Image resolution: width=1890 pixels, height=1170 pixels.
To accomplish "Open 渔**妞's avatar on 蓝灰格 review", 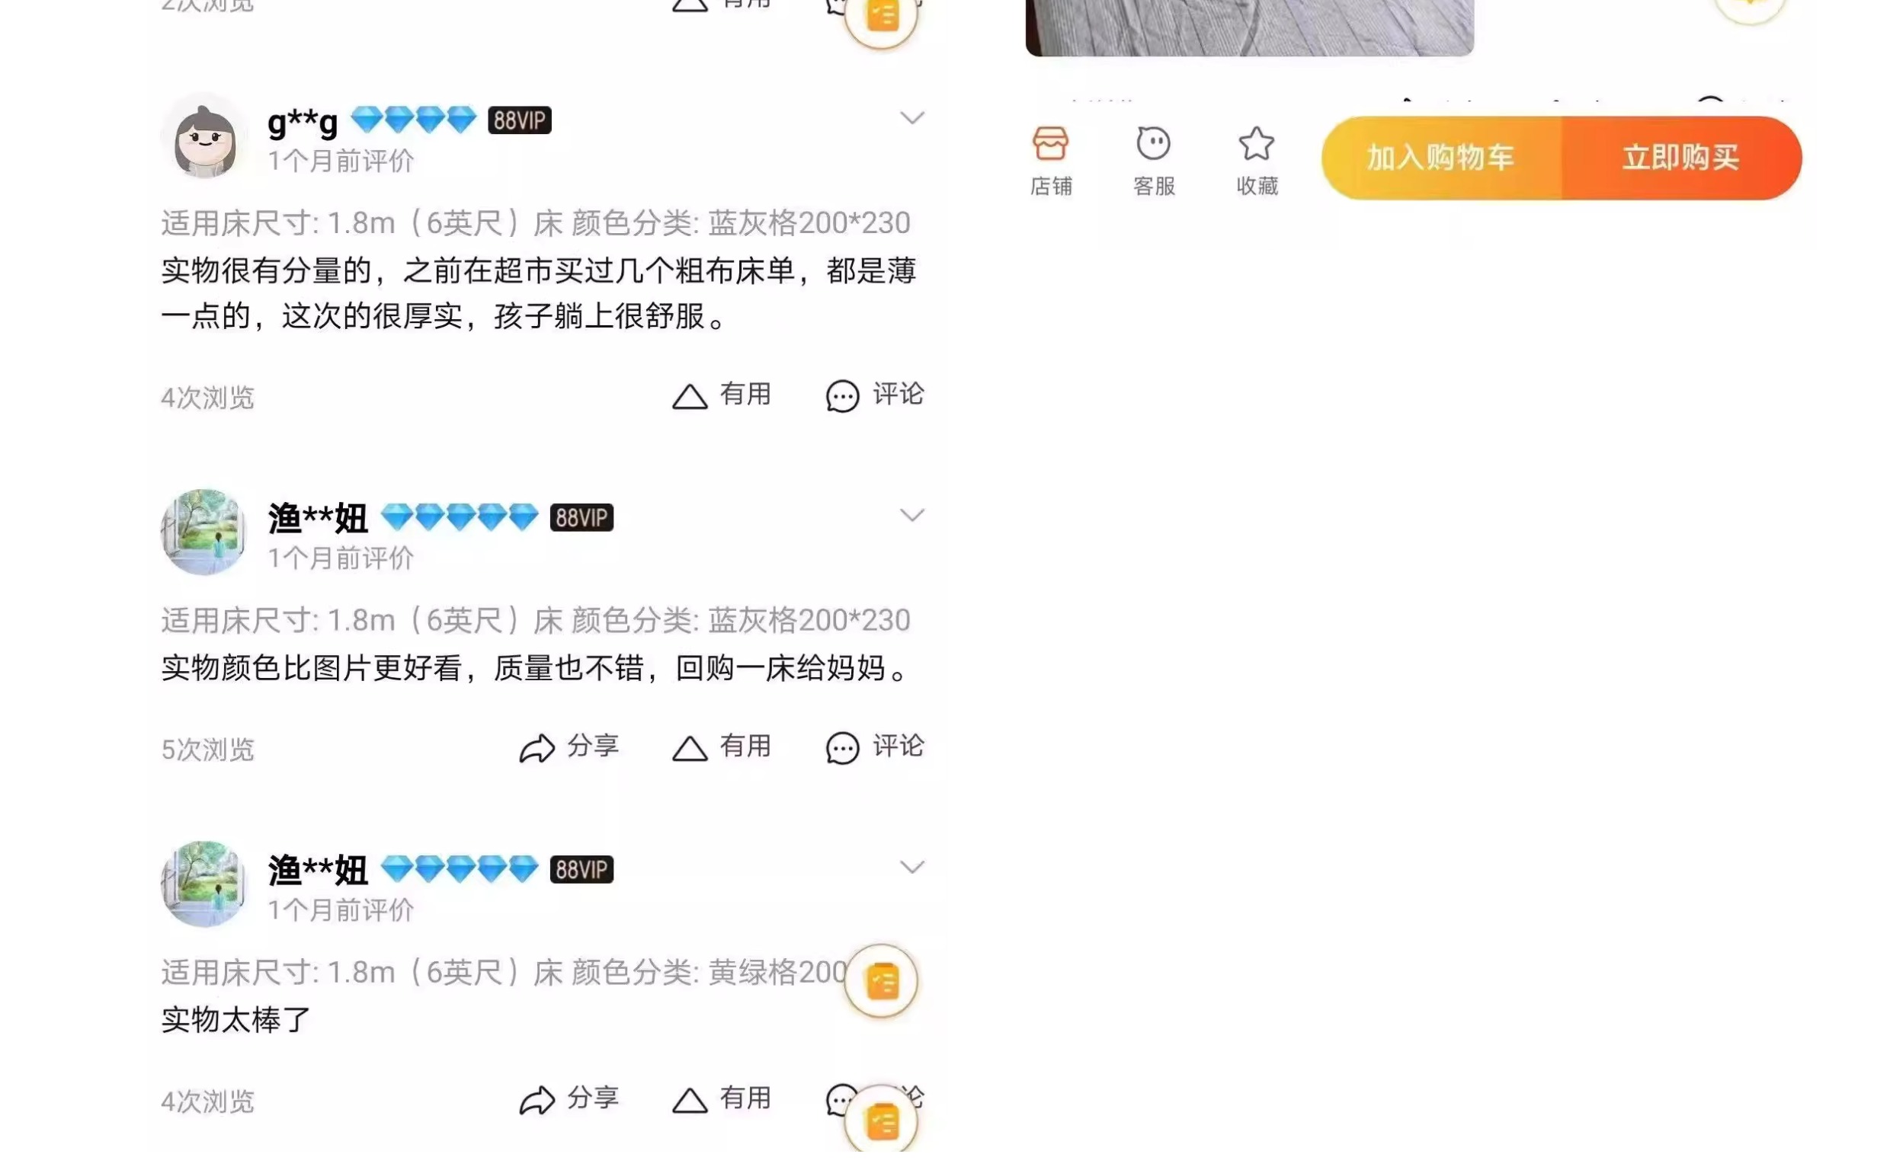I will coord(203,532).
